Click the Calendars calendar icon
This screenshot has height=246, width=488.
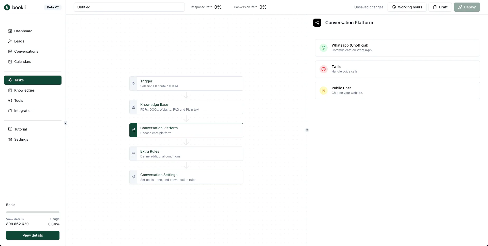tap(10, 62)
